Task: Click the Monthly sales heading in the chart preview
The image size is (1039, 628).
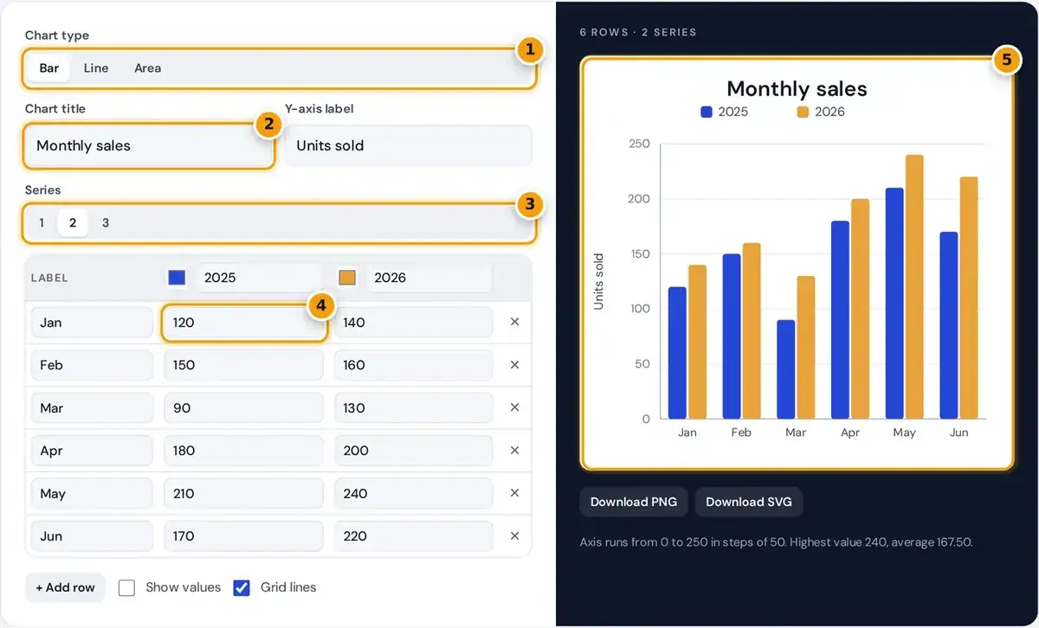Action: click(797, 88)
